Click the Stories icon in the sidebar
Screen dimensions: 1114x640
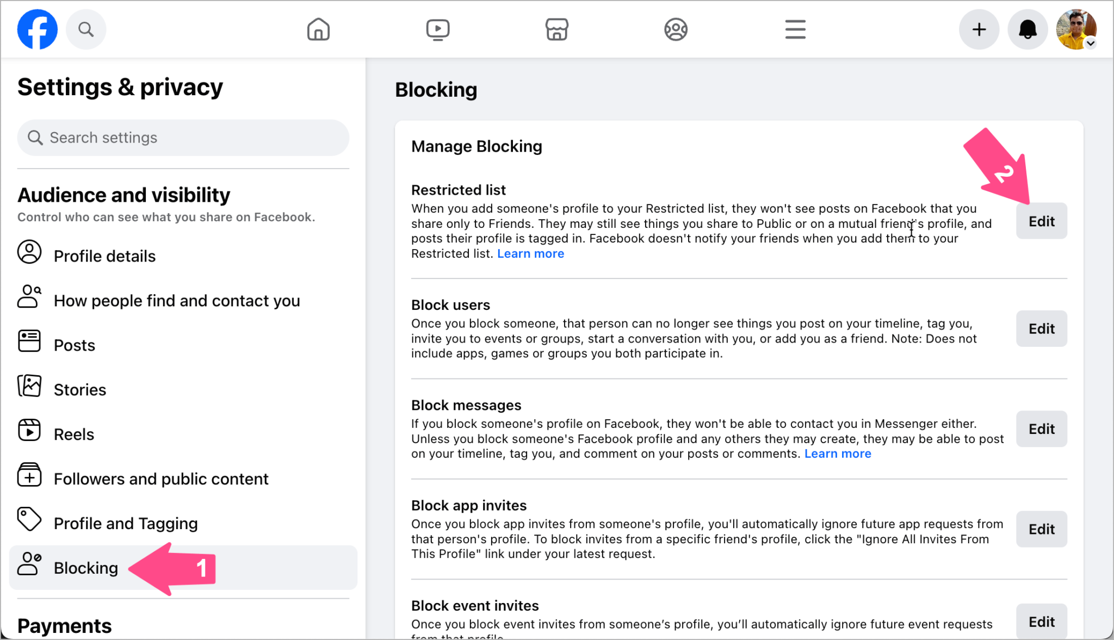[29, 386]
